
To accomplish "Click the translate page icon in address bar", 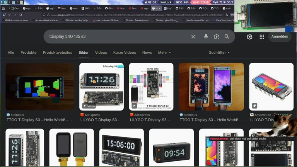I will point(227,15).
